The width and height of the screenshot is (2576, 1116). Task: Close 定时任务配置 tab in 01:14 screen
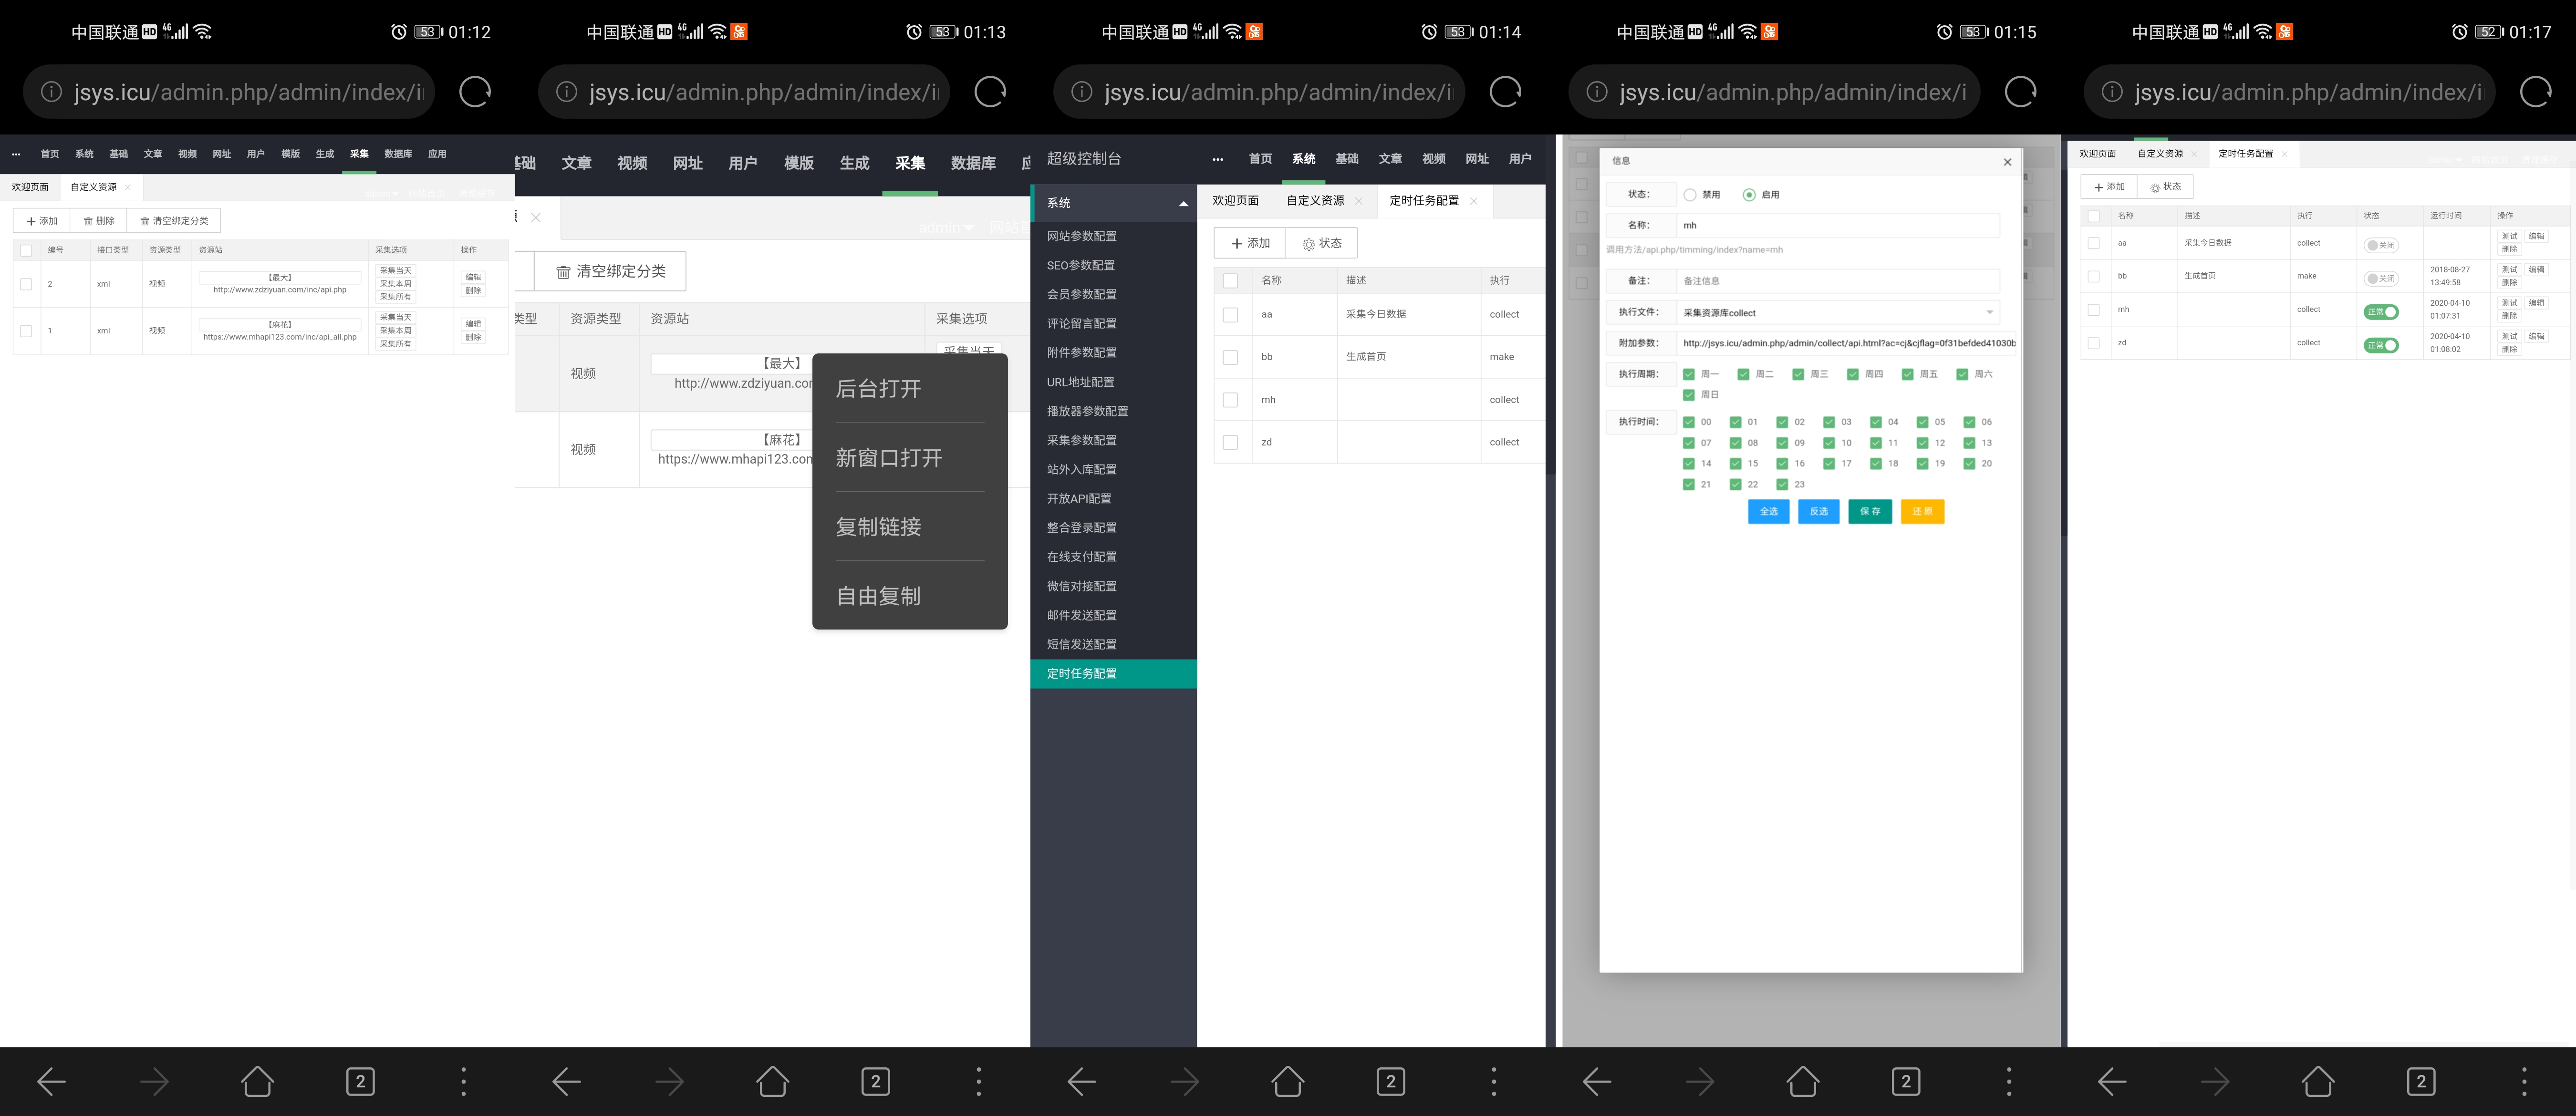click(1474, 201)
